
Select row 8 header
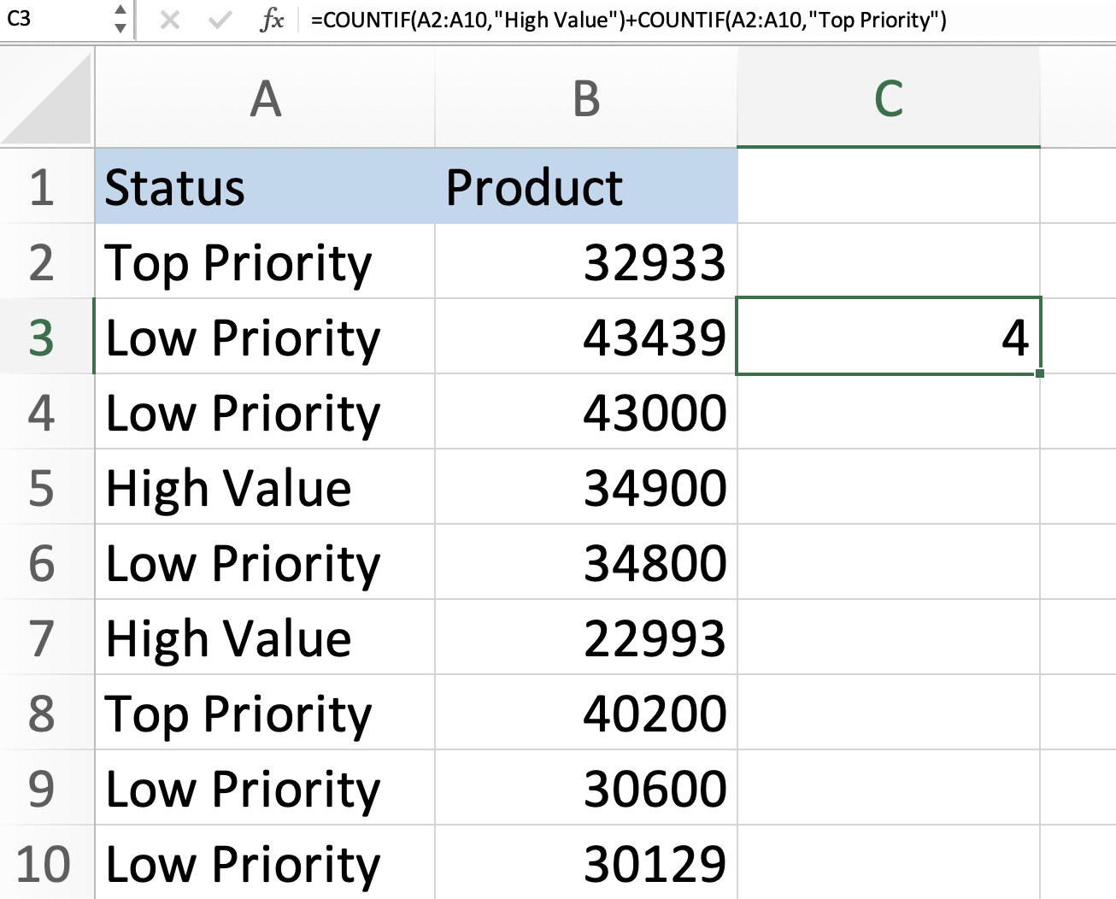pyautogui.click(x=46, y=713)
